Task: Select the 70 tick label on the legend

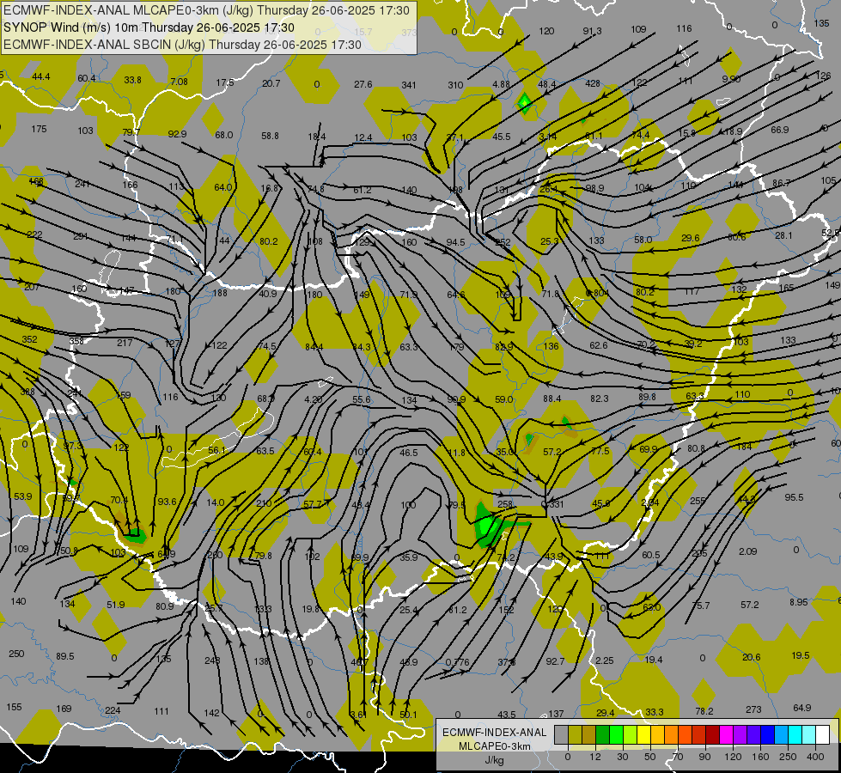Action: tap(678, 757)
